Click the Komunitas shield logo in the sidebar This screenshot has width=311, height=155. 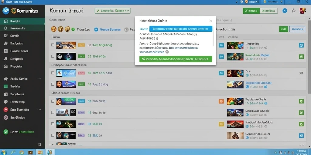(13, 11)
